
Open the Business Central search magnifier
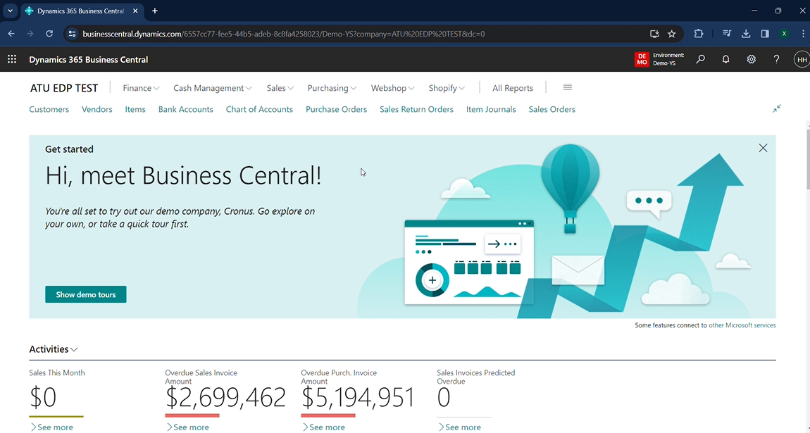tap(701, 59)
